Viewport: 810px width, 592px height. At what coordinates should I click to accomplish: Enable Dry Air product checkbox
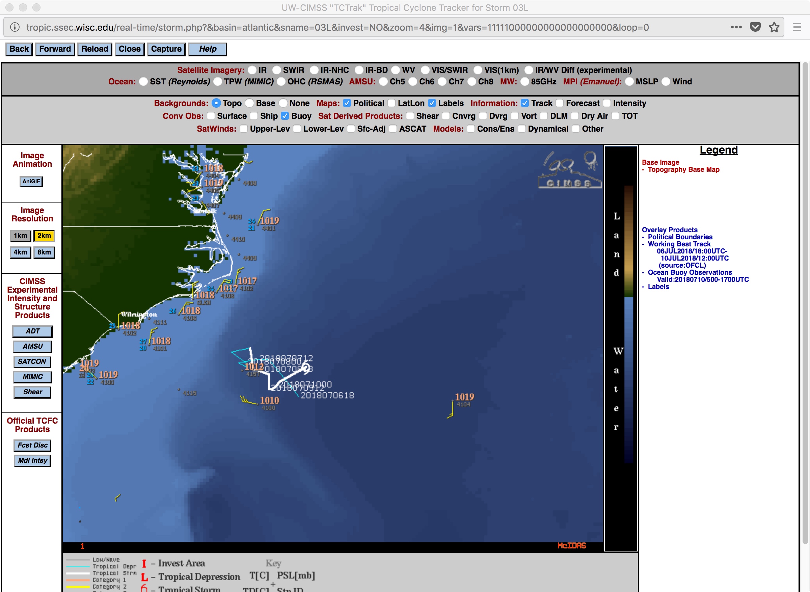point(575,116)
